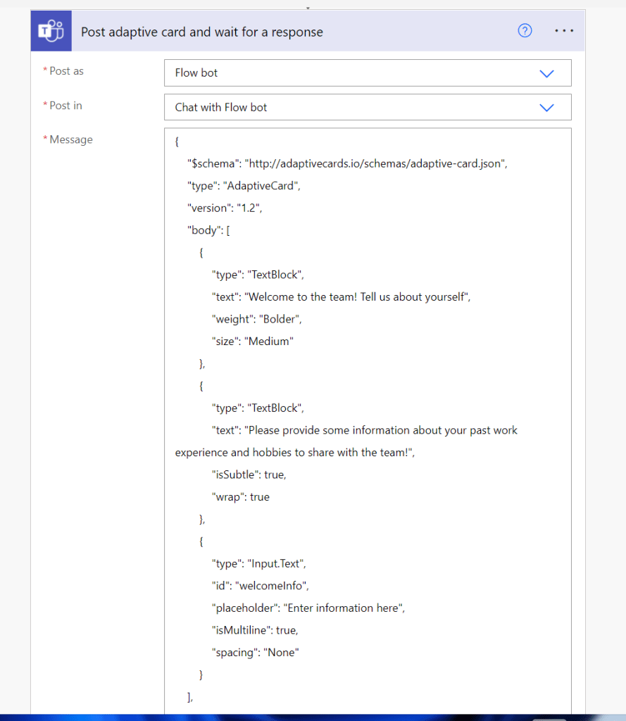The width and height of the screenshot is (626, 721).
Task: Click the Post as field label
Action: [66, 71]
